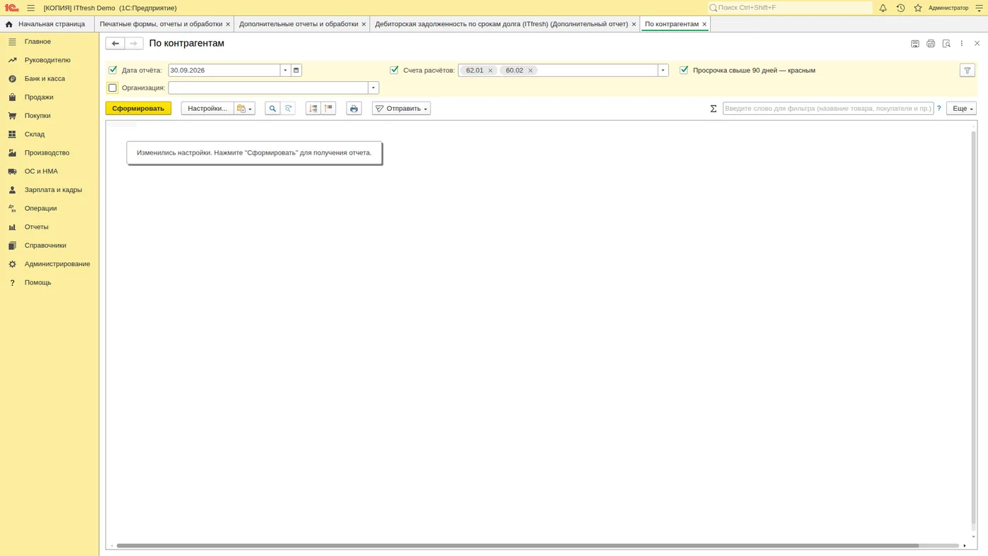Image resolution: width=988 pixels, height=556 pixels.
Task: Navigate back with the left arrow button
Action: pos(115,44)
